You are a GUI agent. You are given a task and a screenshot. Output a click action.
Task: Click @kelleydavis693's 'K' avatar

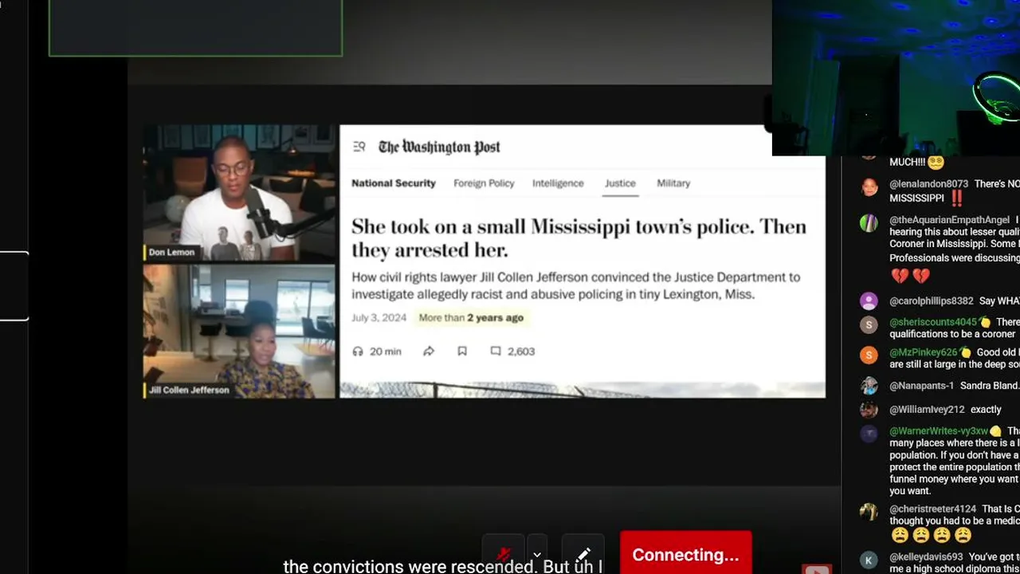[x=869, y=560]
